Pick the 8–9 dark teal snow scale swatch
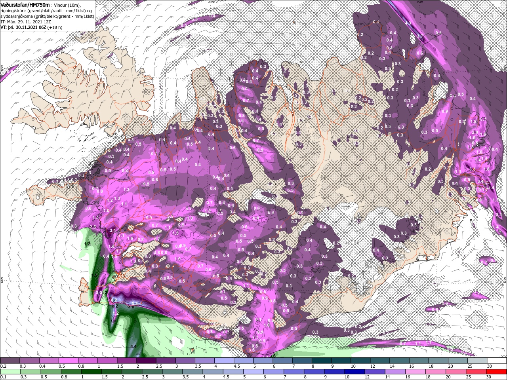The height and width of the screenshot is (380, 507). (x=322, y=361)
